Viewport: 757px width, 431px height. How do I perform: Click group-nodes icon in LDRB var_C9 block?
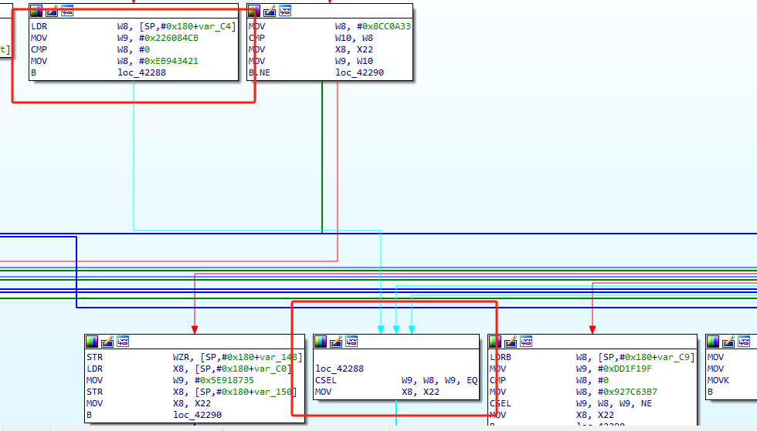pyautogui.click(x=526, y=342)
